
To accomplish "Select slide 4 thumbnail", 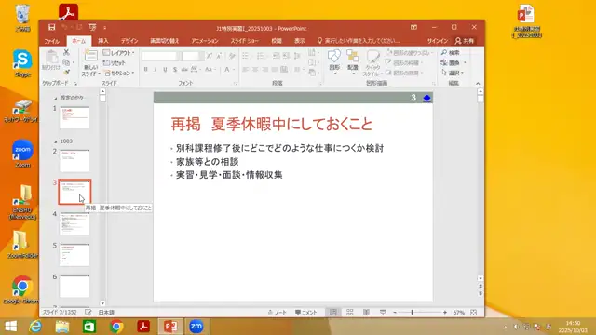I will [74, 223].
